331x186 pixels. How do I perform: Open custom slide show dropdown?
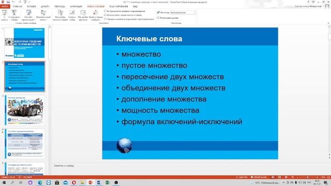click(x=43, y=15)
